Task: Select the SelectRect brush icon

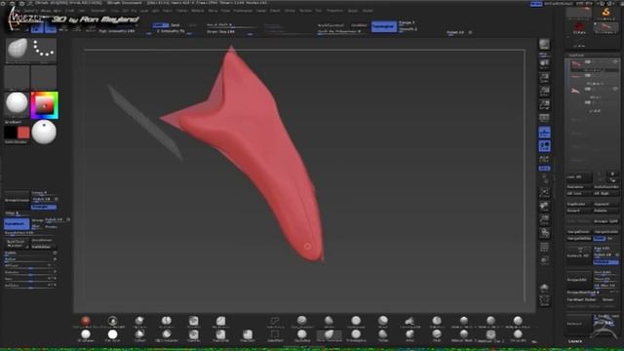Action: (x=275, y=335)
